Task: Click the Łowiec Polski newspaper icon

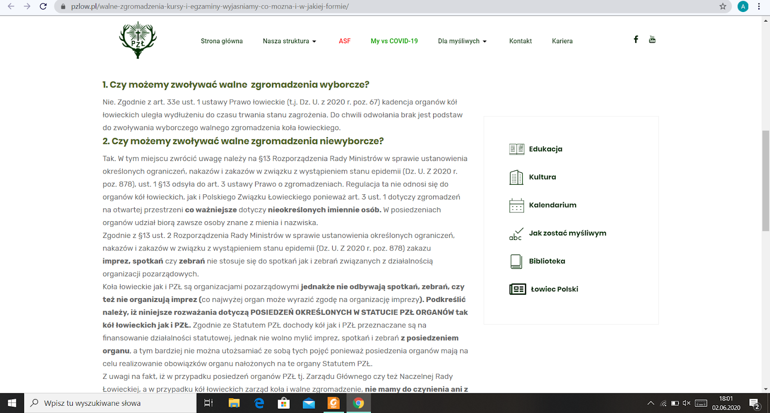Action: 518,289
